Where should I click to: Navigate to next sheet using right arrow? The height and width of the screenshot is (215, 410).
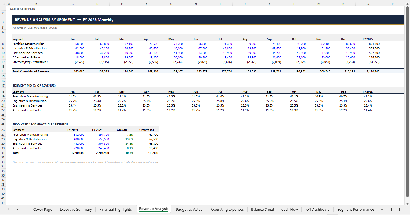click(x=17, y=209)
